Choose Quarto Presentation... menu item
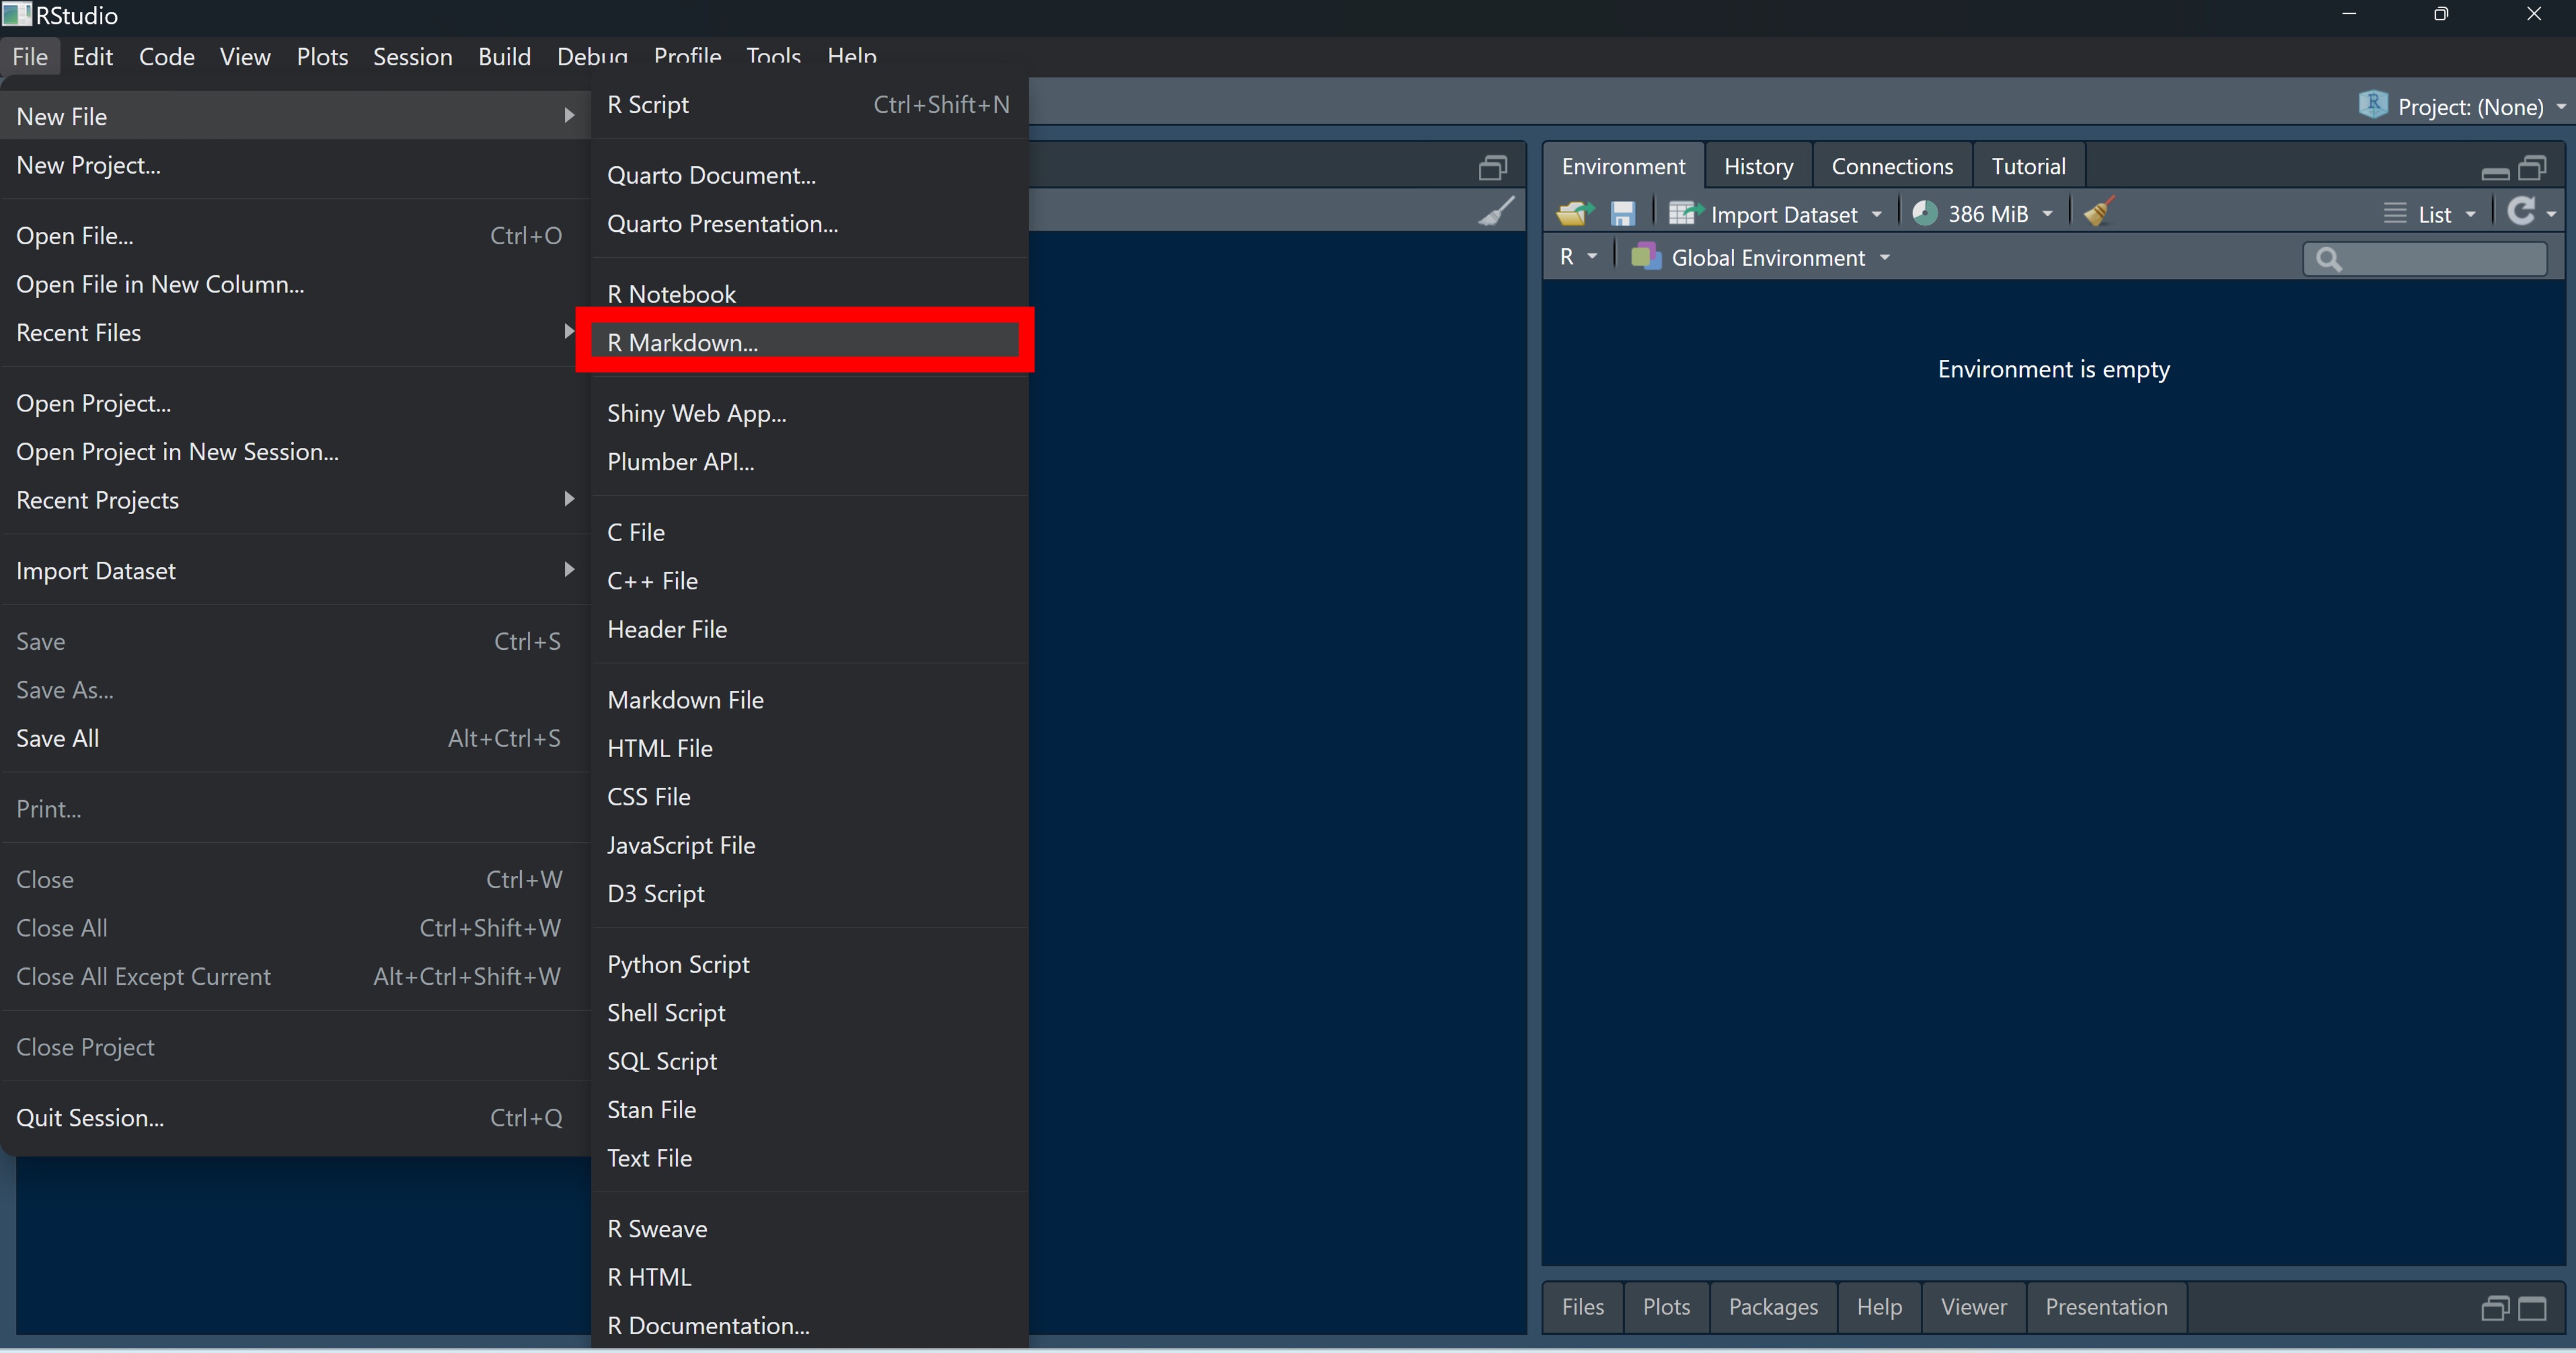The width and height of the screenshot is (2576, 1353). tap(809, 223)
